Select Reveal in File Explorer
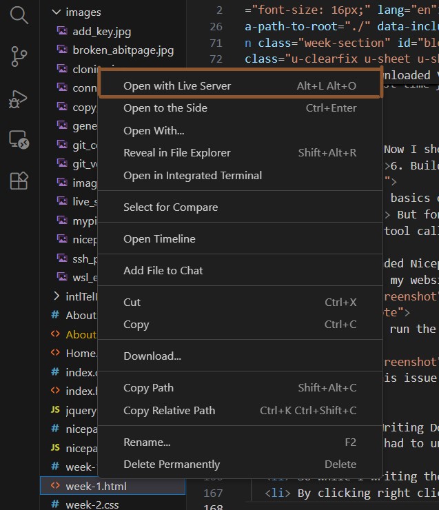 coord(240,152)
